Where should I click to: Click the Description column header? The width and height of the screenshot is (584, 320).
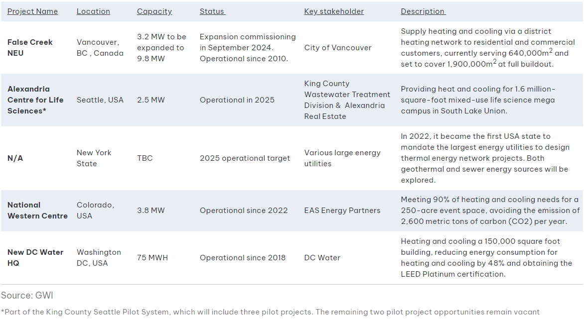click(423, 11)
